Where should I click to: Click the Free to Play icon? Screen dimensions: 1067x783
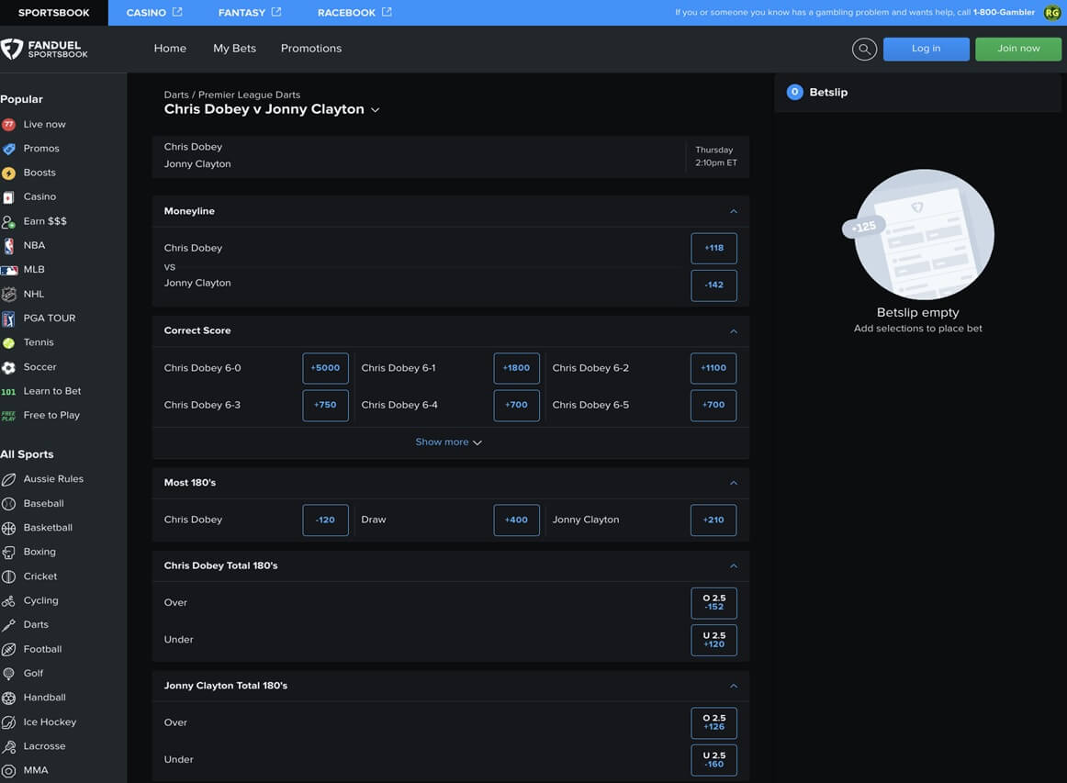9,416
